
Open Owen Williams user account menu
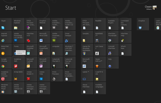pos(151,8)
